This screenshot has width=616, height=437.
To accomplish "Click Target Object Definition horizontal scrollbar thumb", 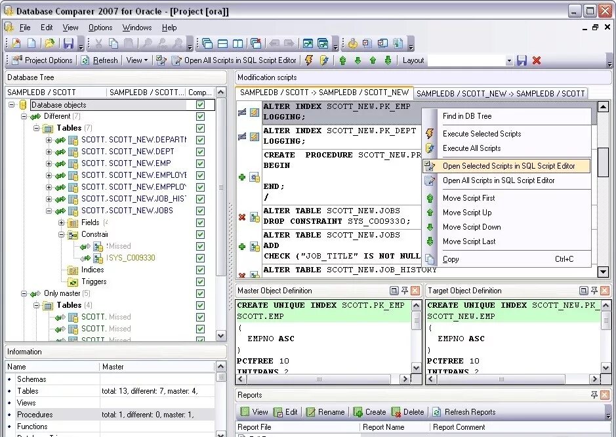I will 501,379.
